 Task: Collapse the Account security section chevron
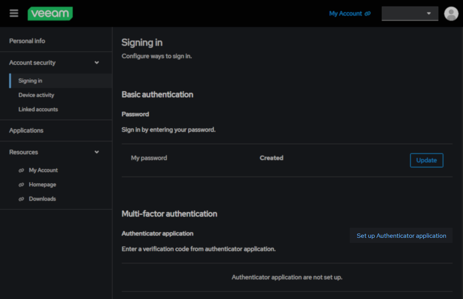97,62
